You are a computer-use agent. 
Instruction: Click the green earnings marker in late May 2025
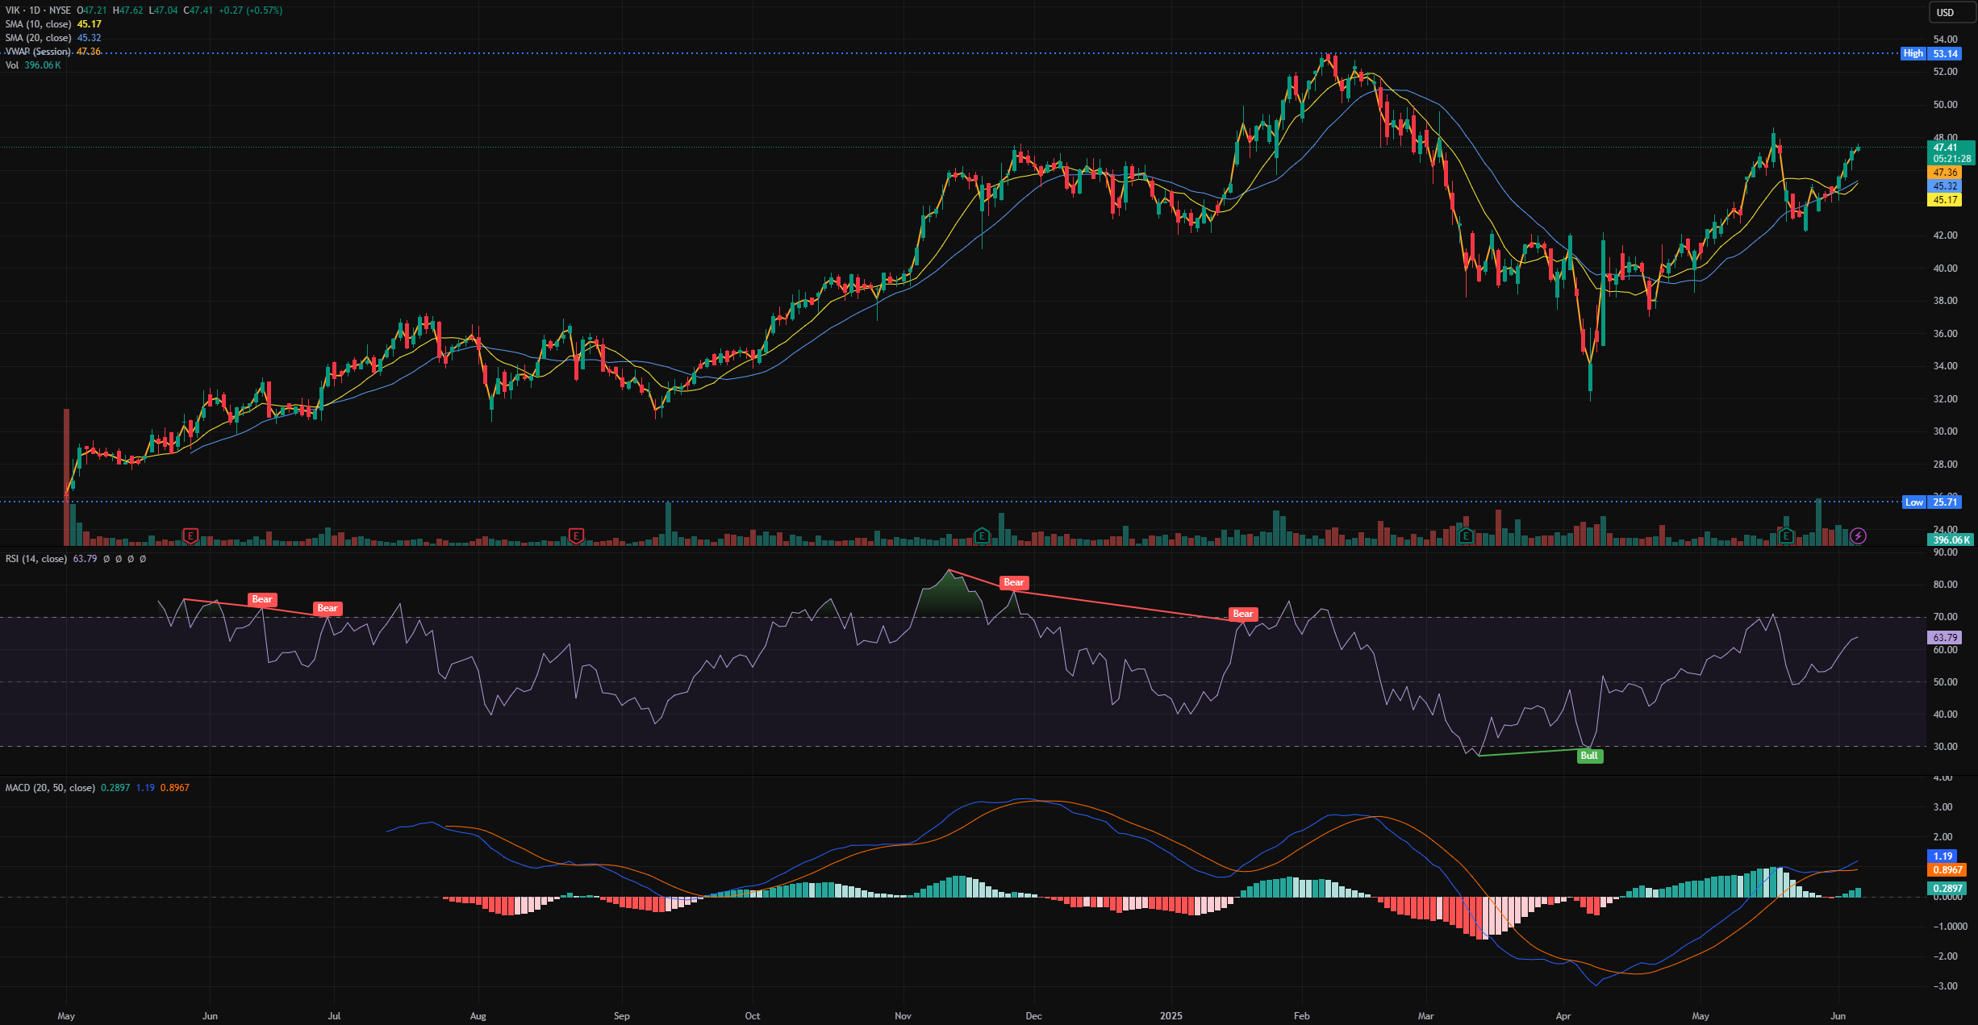1786,535
